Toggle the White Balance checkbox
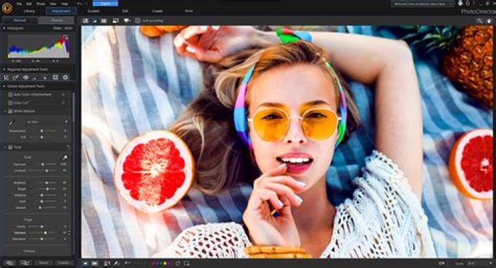Image resolution: width=496 pixels, height=268 pixels. [x=10, y=111]
